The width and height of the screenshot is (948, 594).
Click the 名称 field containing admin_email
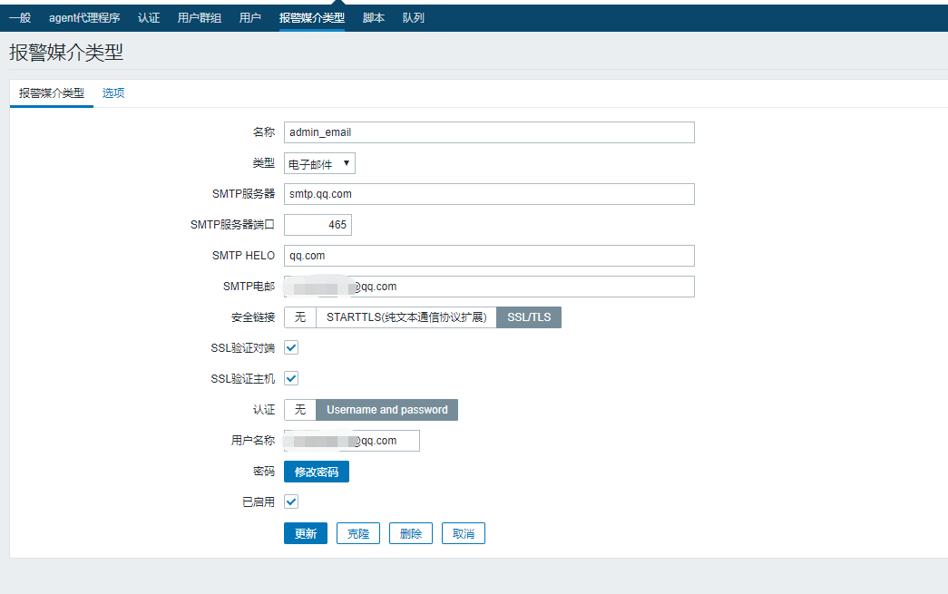tap(489, 132)
